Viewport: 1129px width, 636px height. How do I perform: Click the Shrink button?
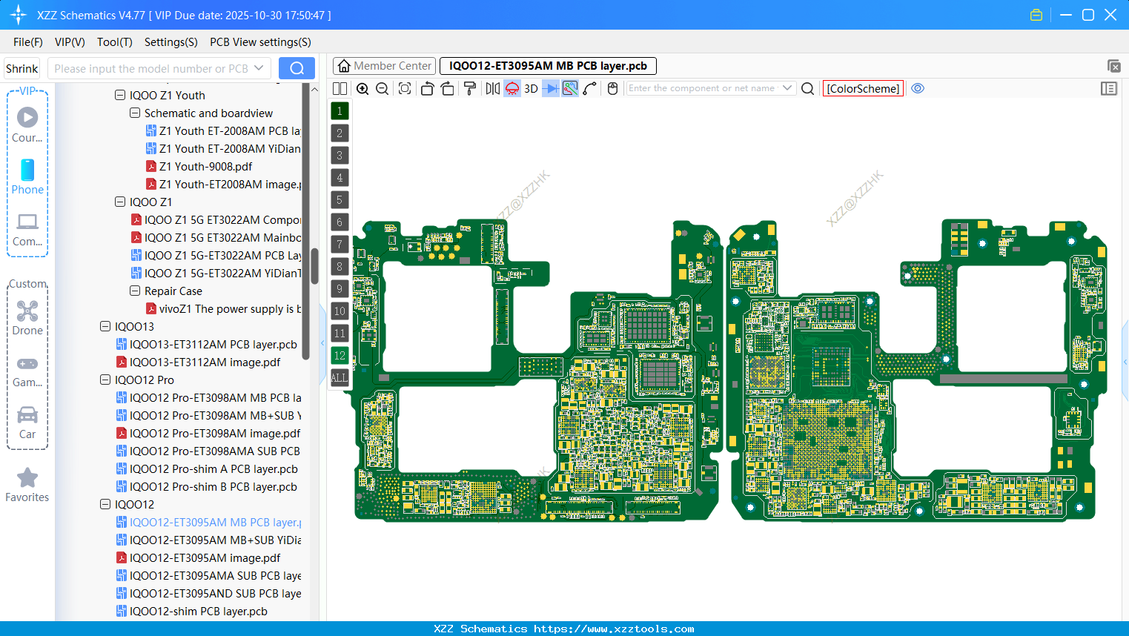pyautogui.click(x=21, y=67)
